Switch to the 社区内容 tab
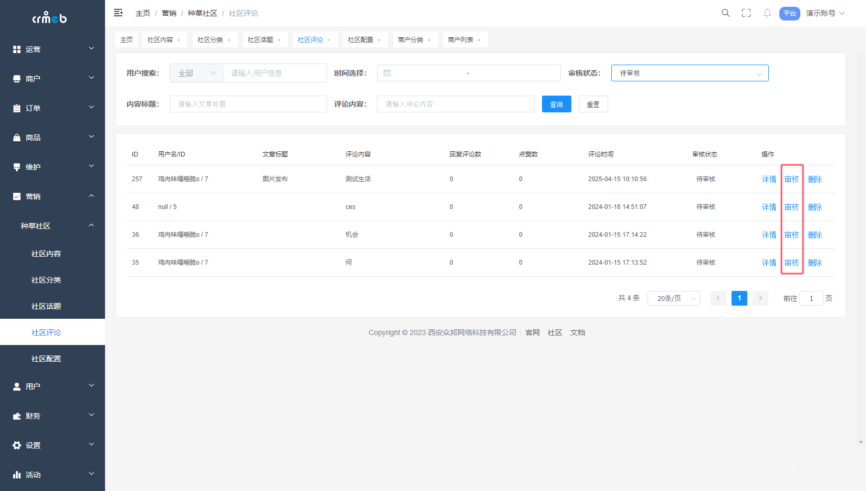866x491 pixels. tap(160, 40)
